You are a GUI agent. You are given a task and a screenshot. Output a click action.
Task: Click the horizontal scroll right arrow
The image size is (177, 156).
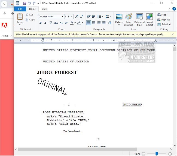[171, 149]
